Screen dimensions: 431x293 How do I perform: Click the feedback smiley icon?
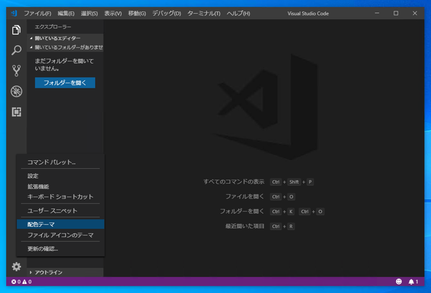(x=399, y=282)
